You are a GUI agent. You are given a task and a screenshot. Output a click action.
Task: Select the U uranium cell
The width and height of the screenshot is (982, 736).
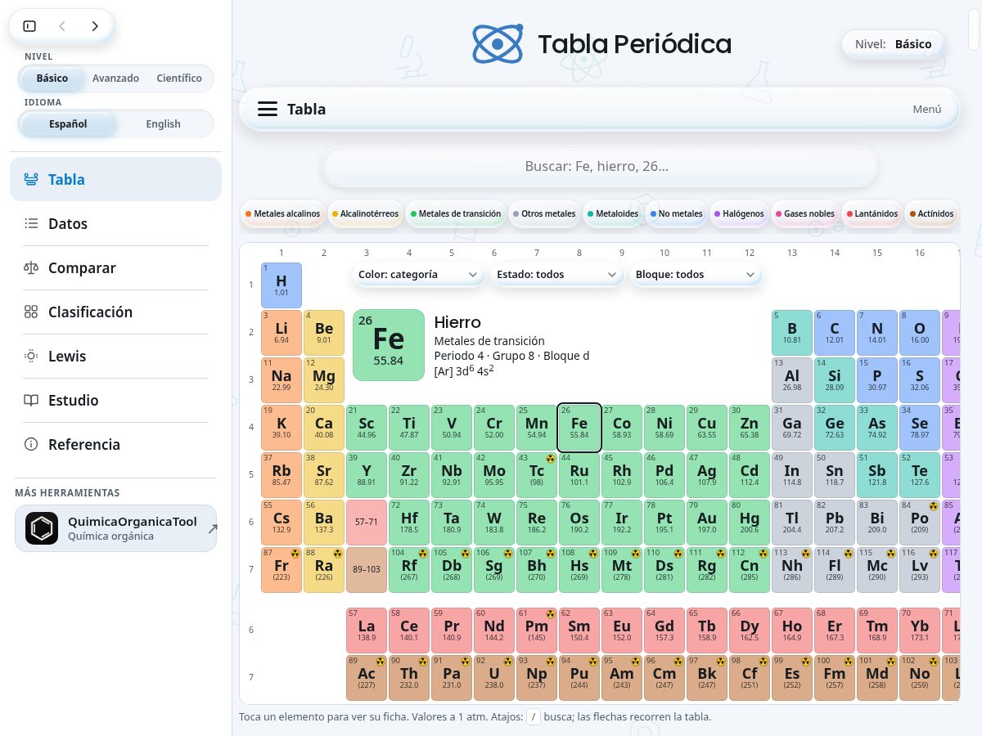(x=494, y=677)
